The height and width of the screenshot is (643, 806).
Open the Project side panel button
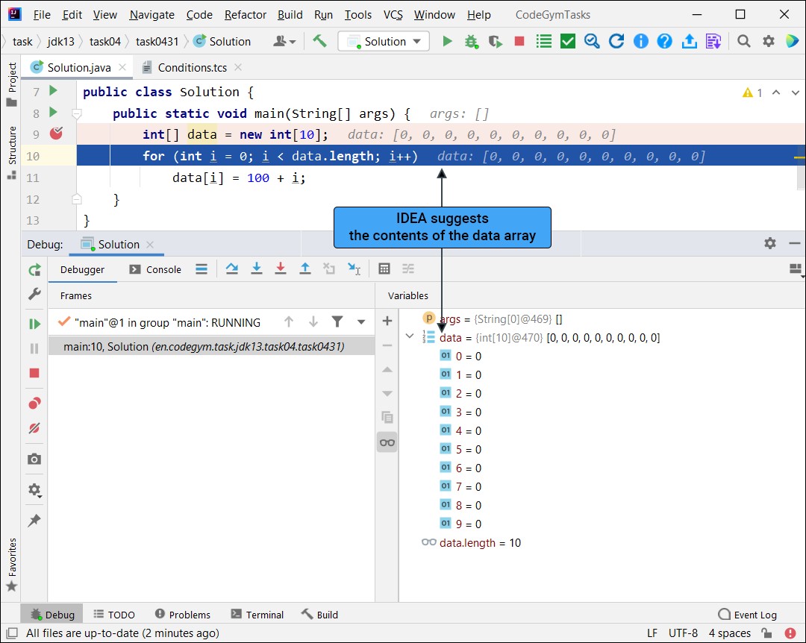[12, 84]
